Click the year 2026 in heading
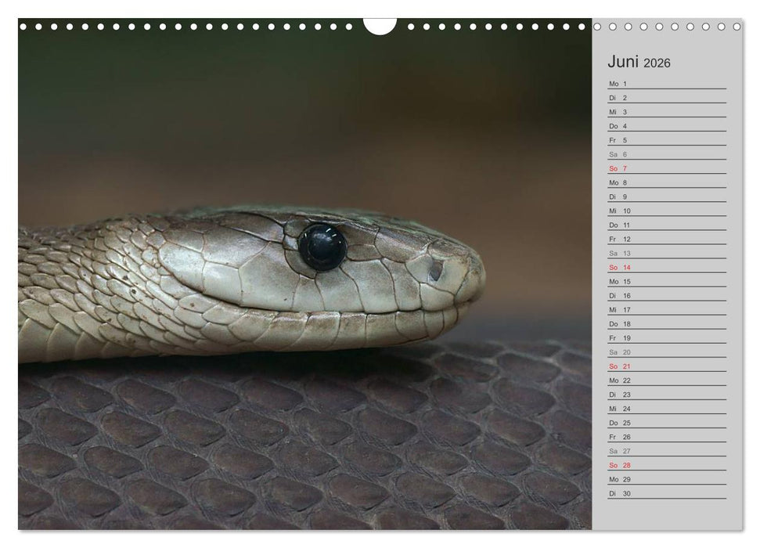760x548 pixels. 657,63
